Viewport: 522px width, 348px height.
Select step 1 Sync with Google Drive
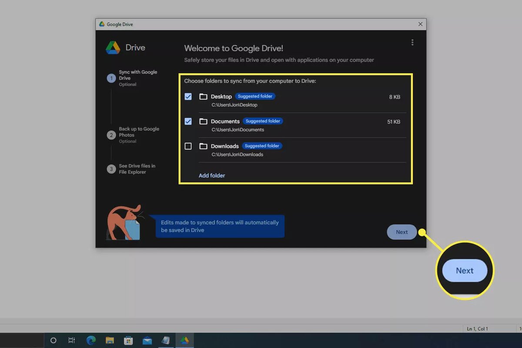pos(133,78)
